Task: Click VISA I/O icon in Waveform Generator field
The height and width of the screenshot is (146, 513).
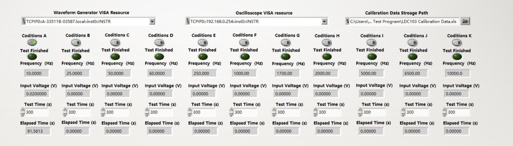Action: pos(24,22)
